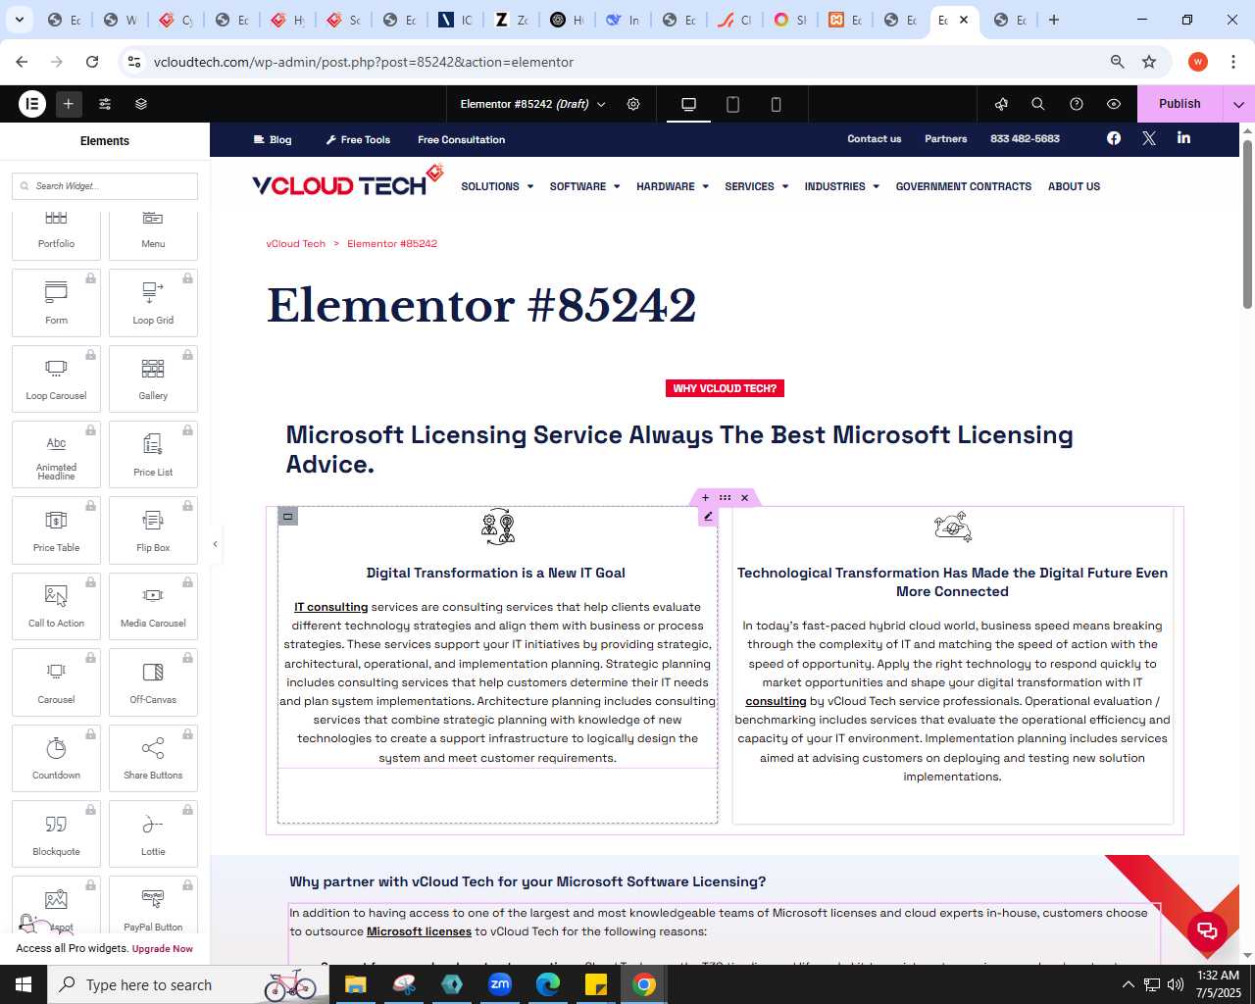The width and height of the screenshot is (1255, 1004).
Task: Select the Share Buttons widget
Action: [153, 758]
